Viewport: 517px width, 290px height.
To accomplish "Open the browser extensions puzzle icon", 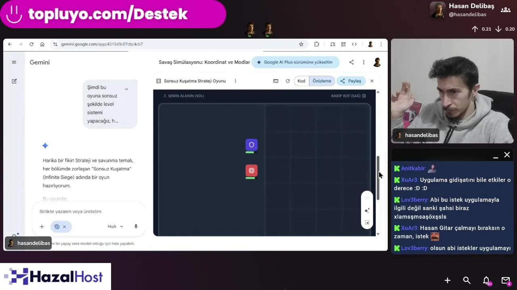I will tap(317, 44).
